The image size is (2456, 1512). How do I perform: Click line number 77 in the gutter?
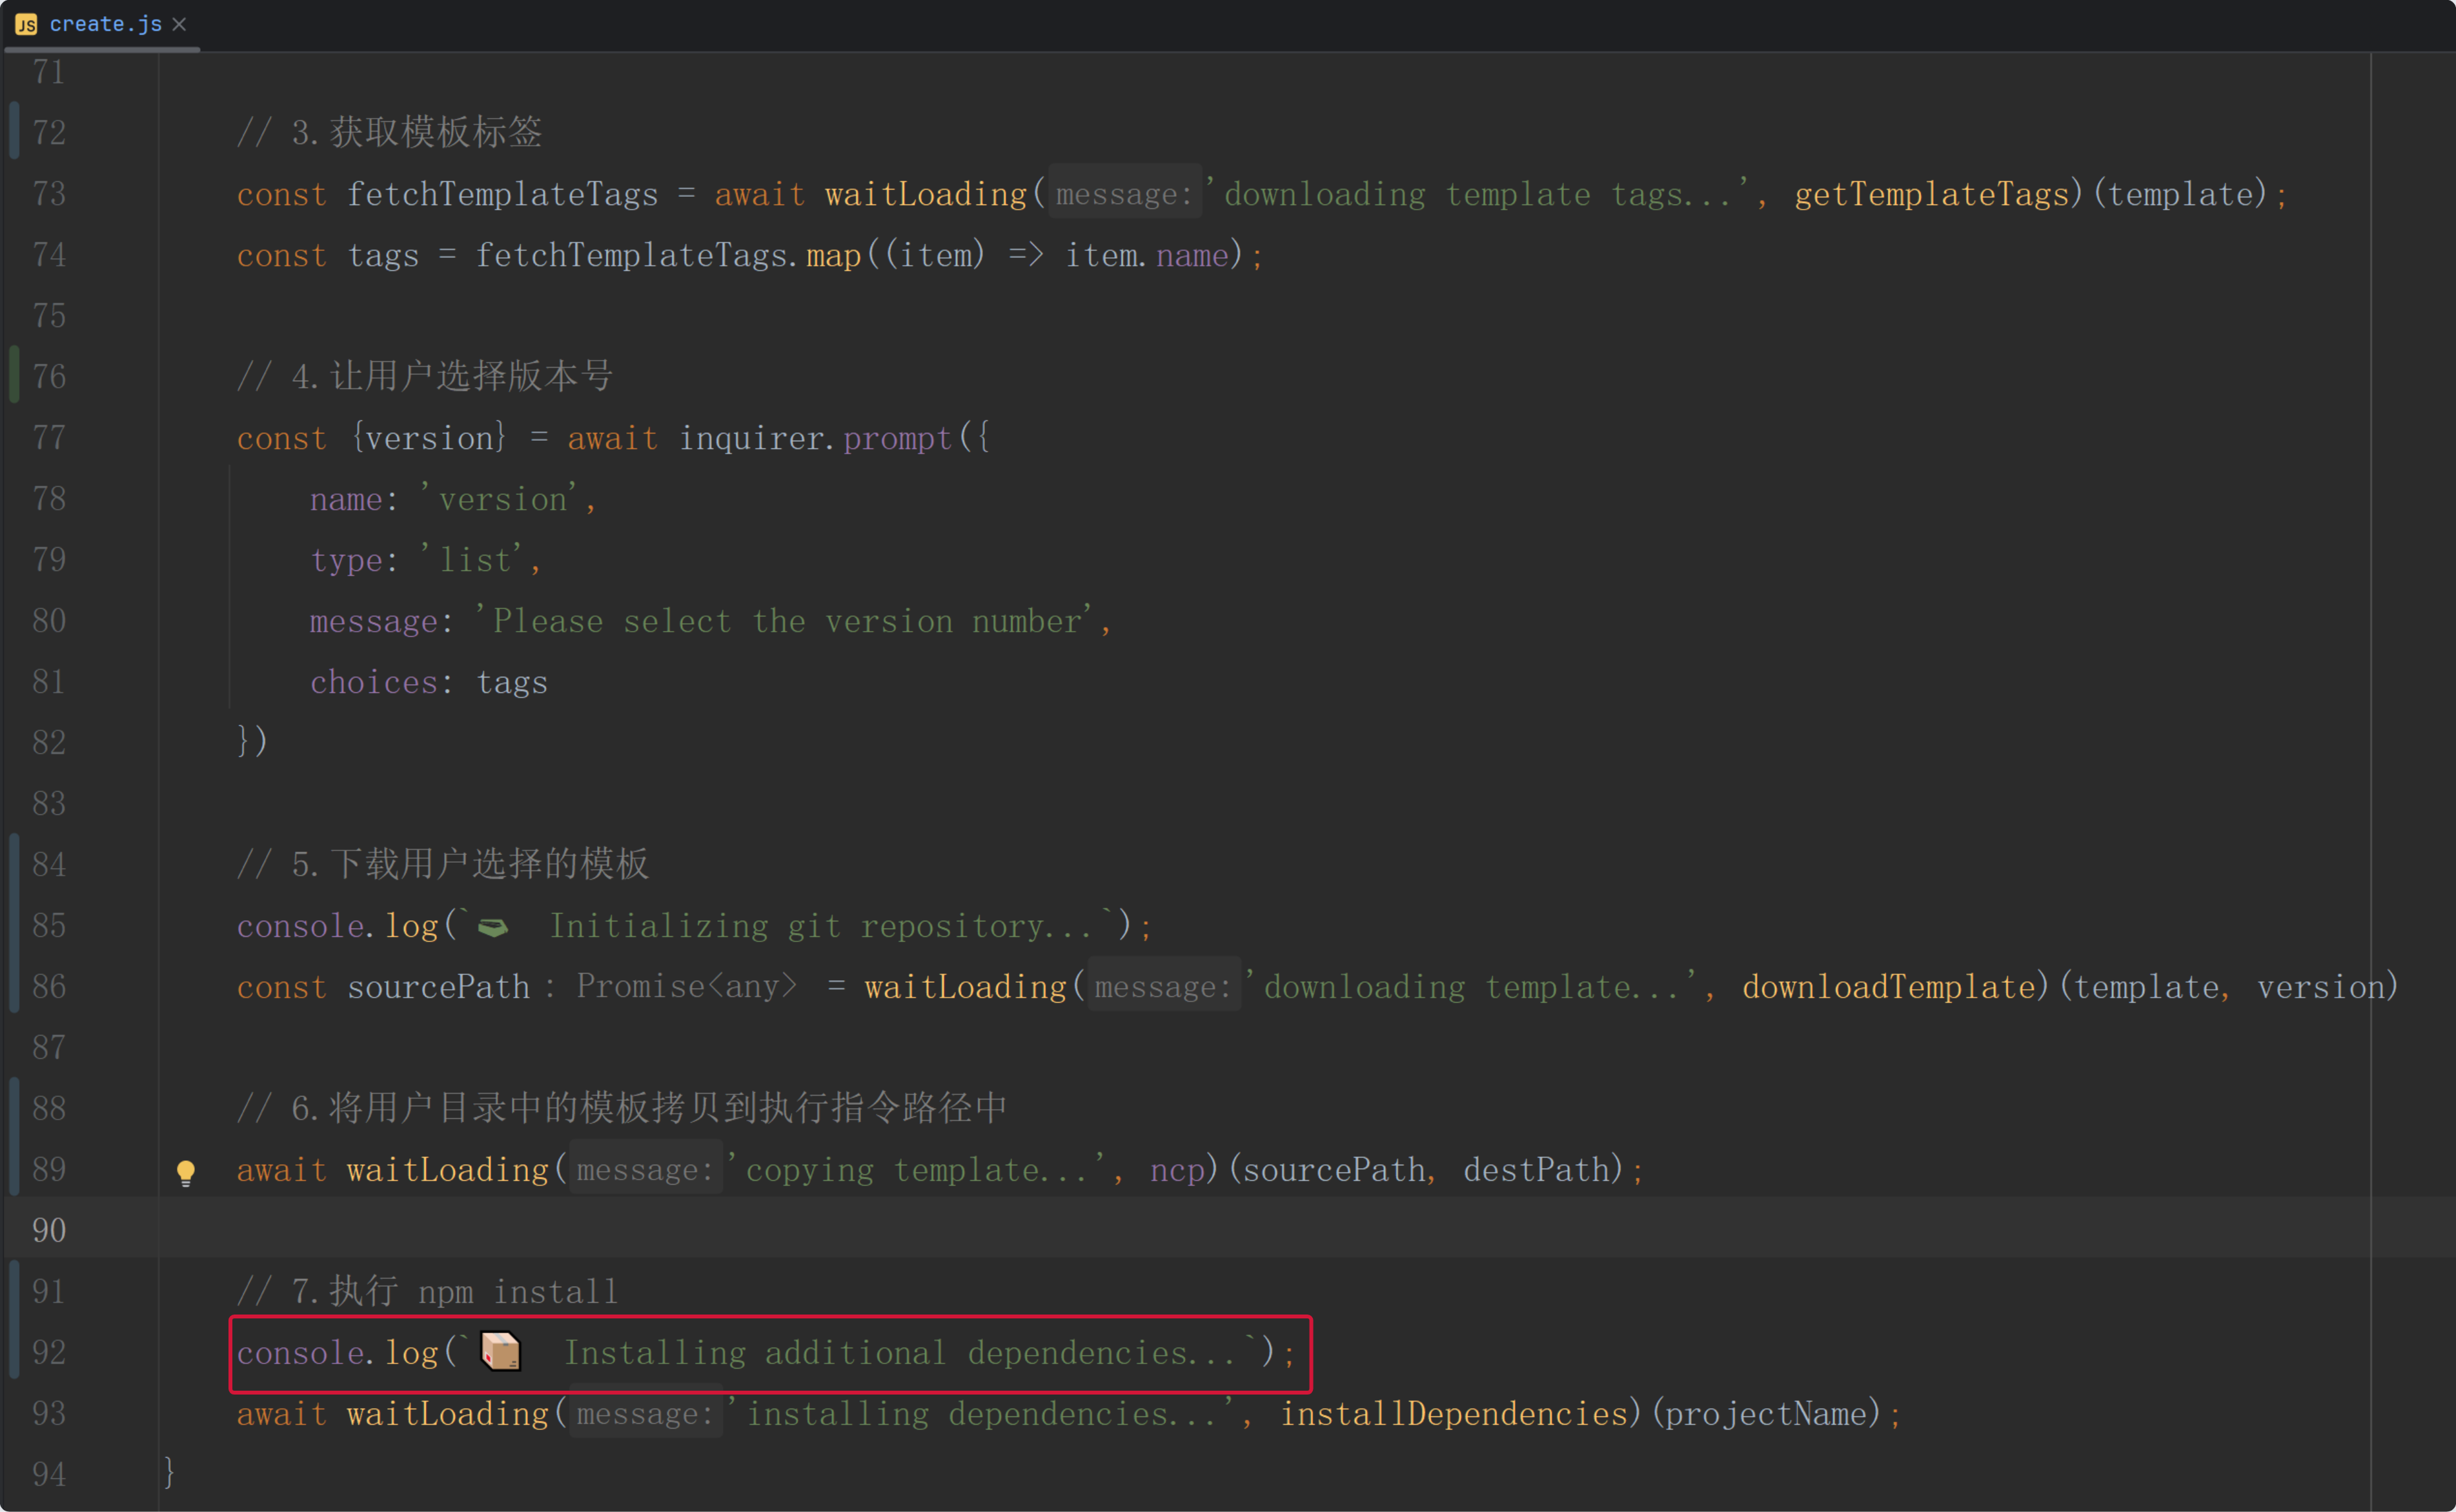click(49, 438)
